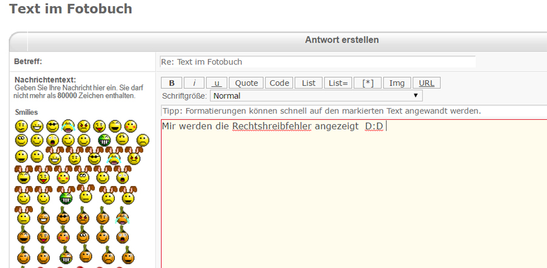This screenshot has width=547, height=268.
Task: Insert the plain yellow sad frowning smiley
Action: 143,140
